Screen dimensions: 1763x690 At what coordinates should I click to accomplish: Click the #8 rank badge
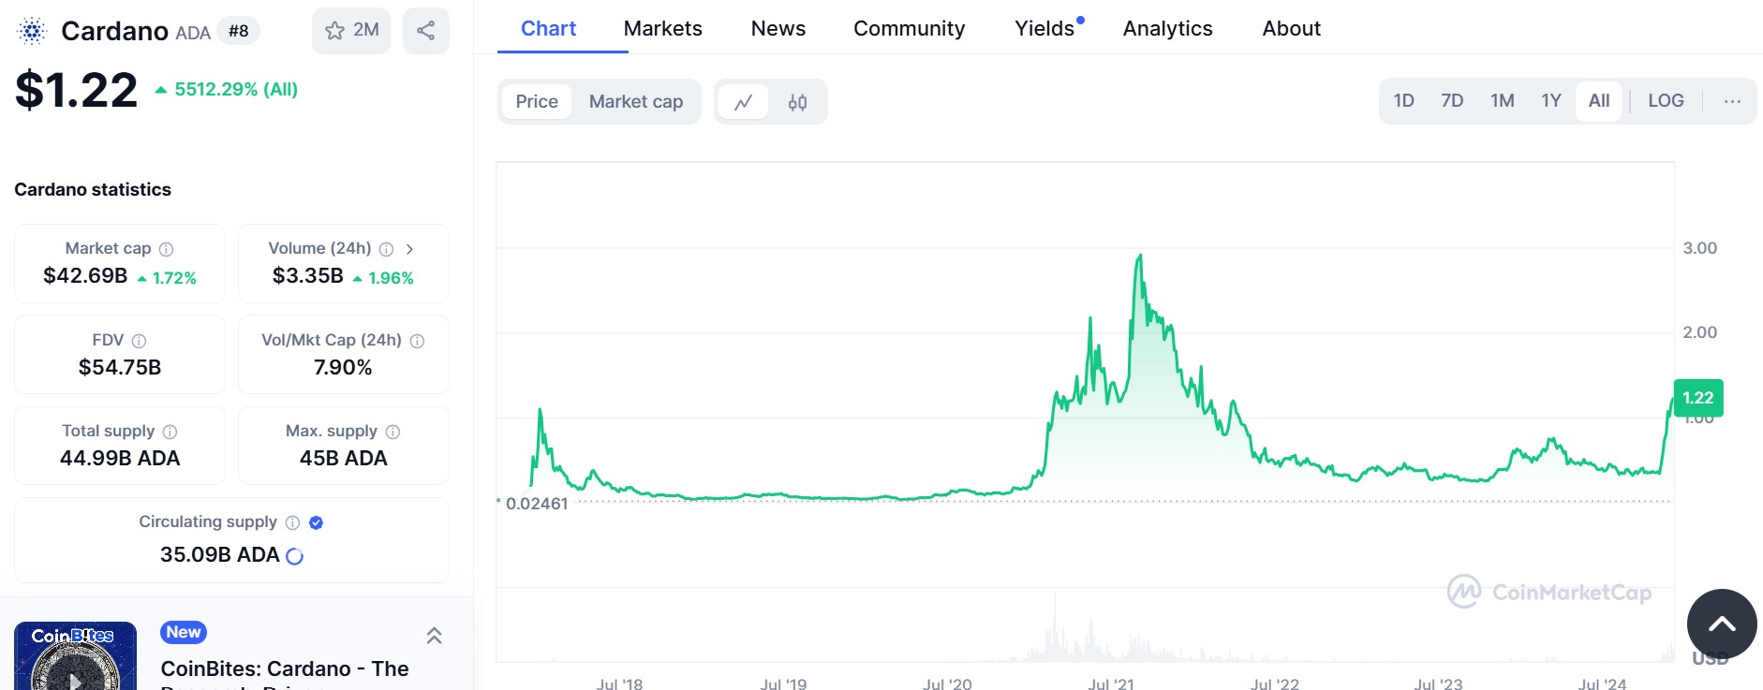(239, 31)
